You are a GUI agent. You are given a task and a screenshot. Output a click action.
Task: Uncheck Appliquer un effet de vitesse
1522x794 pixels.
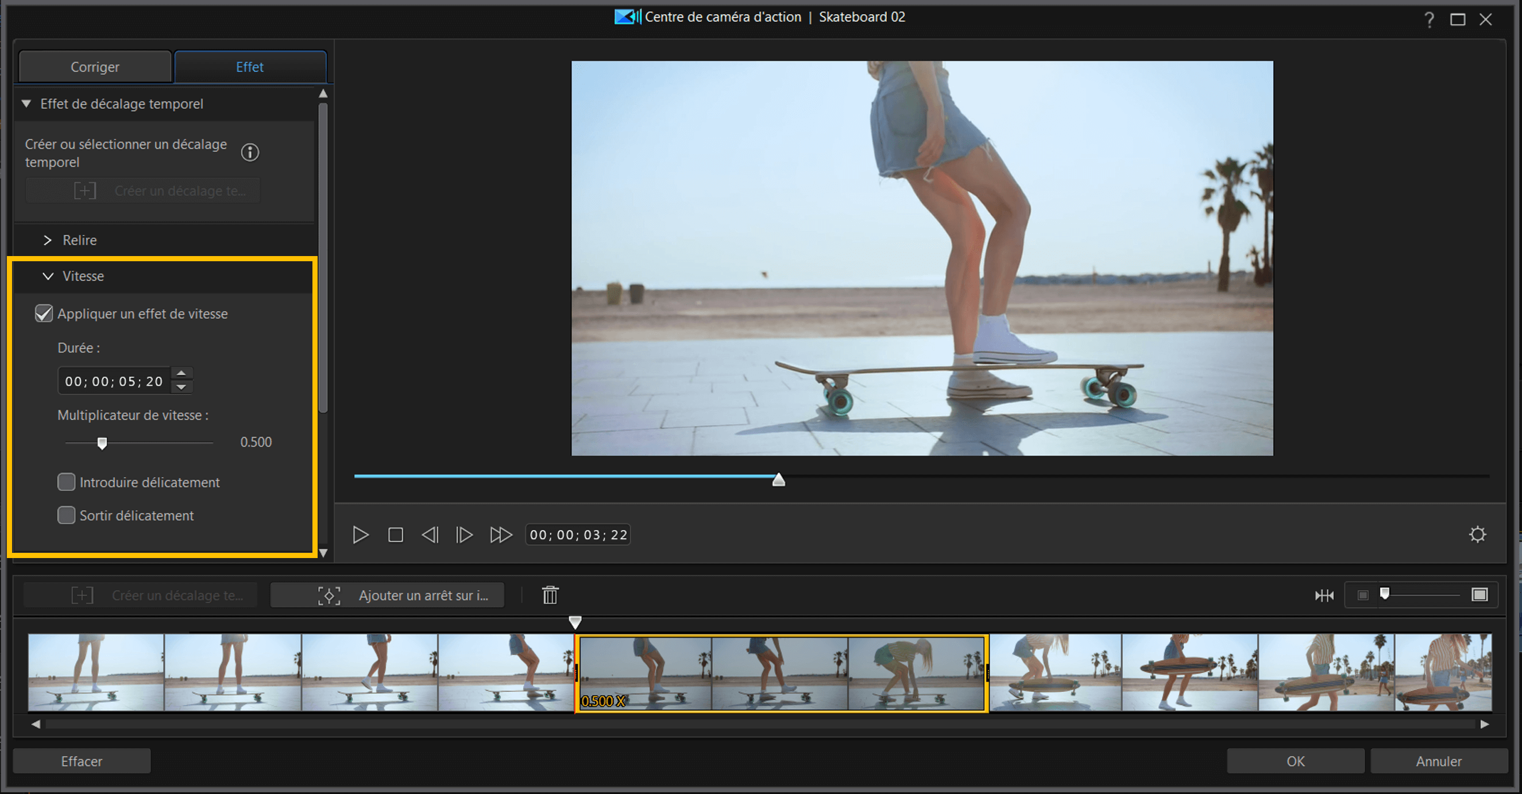pos(44,313)
